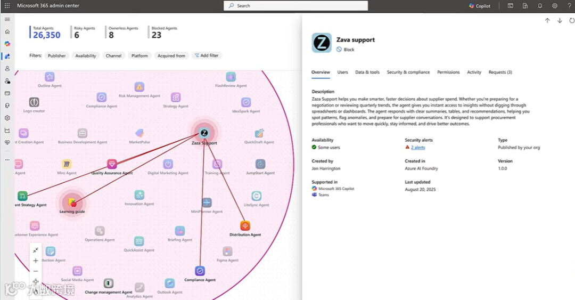This screenshot has height=300, width=575.
Task: Switch to the Requests (3) tab
Action: (x=500, y=72)
